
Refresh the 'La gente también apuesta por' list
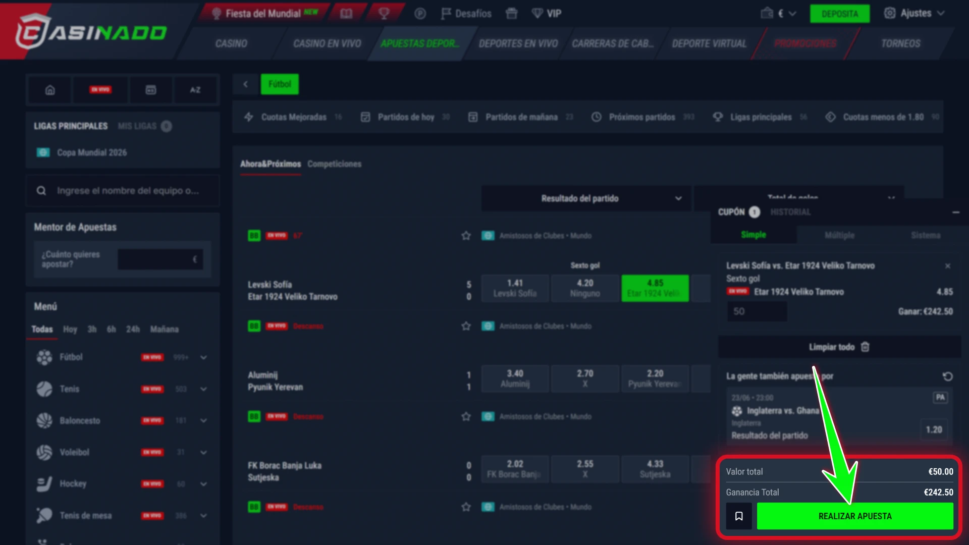(x=947, y=376)
